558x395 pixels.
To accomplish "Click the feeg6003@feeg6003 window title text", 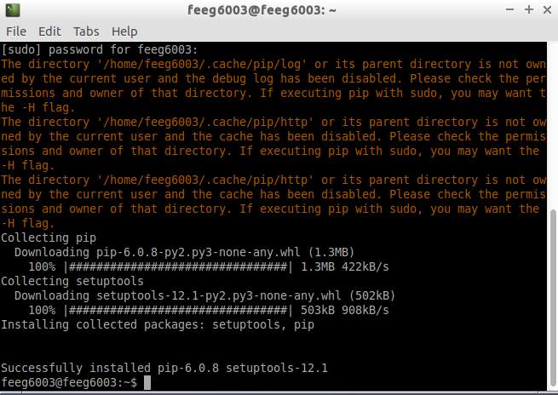I will (262, 10).
